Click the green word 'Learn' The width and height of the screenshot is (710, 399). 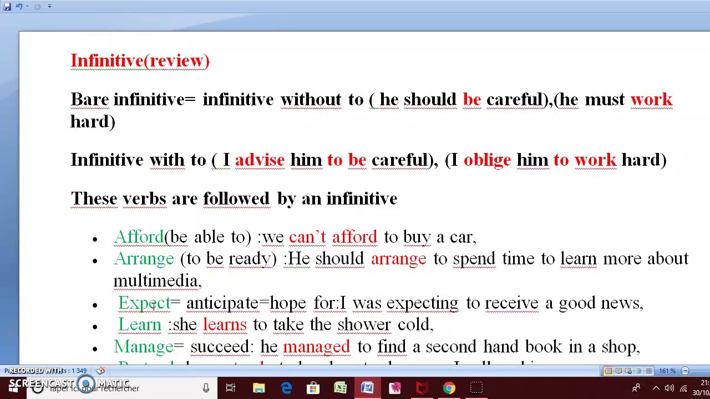(x=140, y=325)
